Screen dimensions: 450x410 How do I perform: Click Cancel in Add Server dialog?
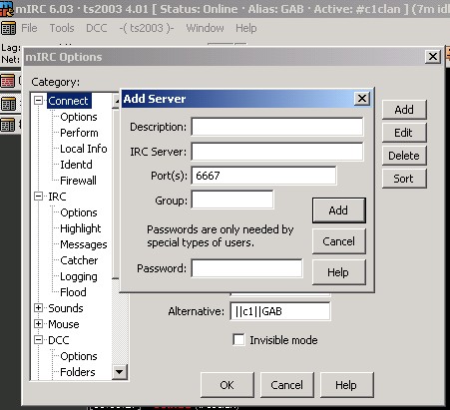[x=338, y=241]
